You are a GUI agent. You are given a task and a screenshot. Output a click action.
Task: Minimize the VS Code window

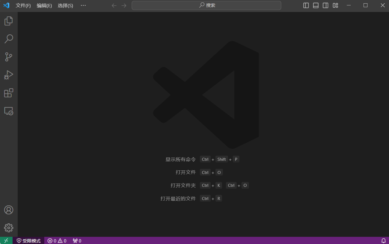point(348,5)
